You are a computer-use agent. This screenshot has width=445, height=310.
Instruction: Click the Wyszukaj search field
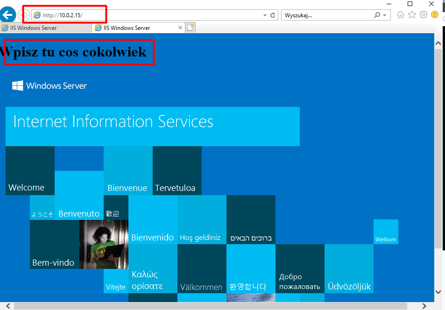coord(327,15)
